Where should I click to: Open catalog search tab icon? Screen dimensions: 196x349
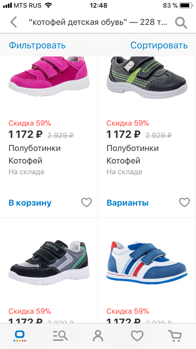click(x=60, y=336)
